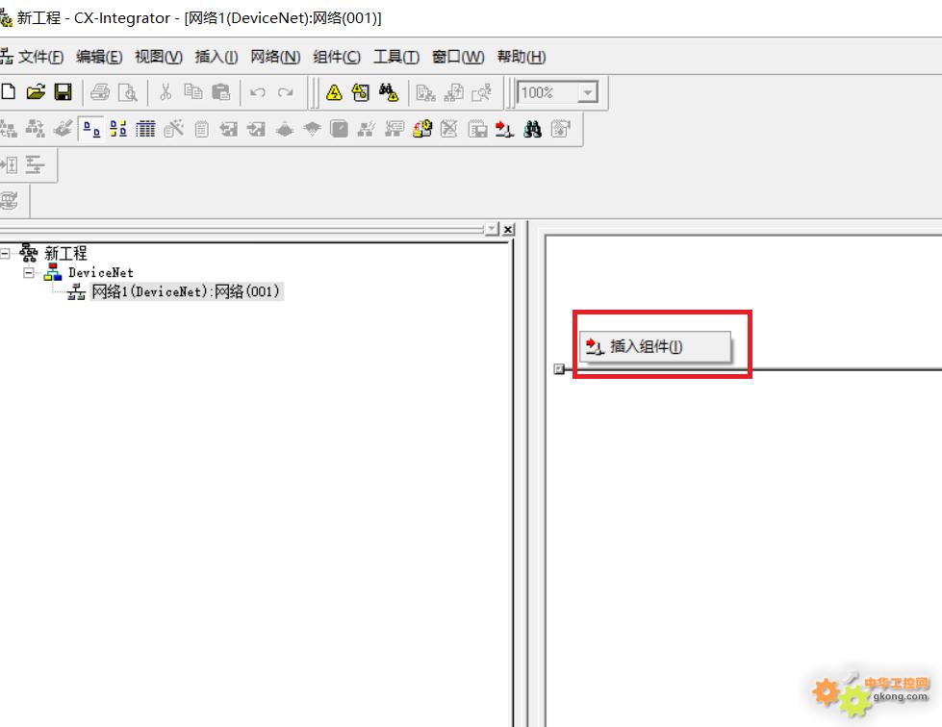
Task: Open Print Preview from the toolbar
Action: point(127,92)
